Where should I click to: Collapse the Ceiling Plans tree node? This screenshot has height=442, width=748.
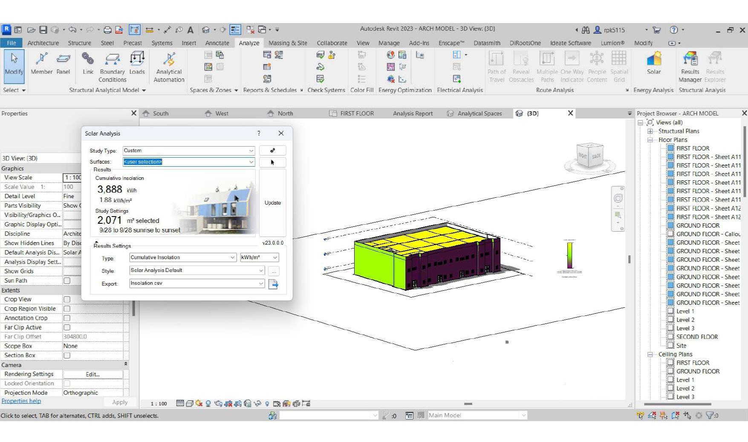tap(650, 354)
